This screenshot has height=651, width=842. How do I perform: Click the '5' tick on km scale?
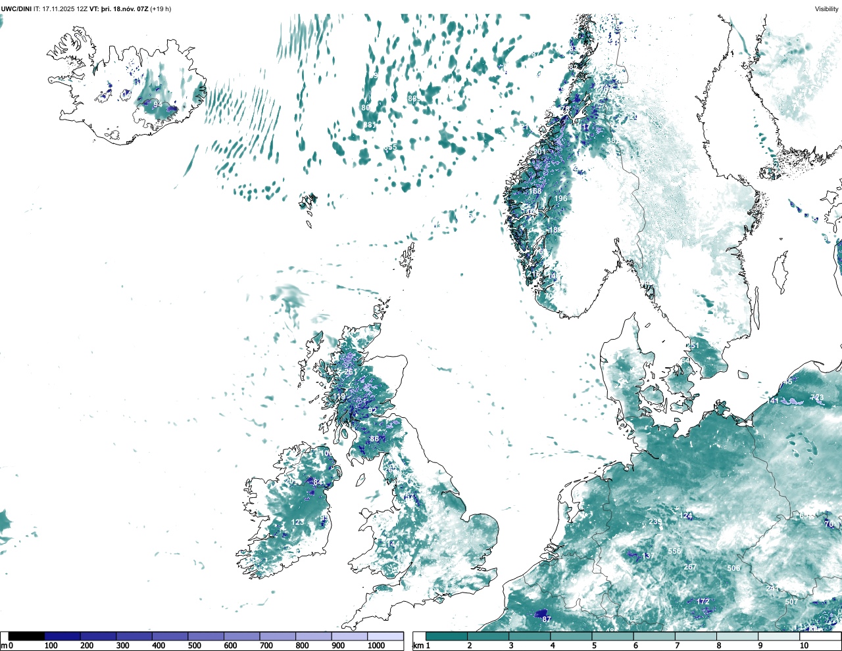click(594, 646)
